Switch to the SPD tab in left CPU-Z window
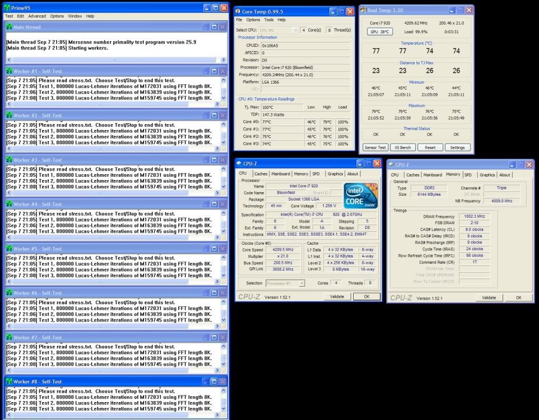 pyautogui.click(x=316, y=174)
